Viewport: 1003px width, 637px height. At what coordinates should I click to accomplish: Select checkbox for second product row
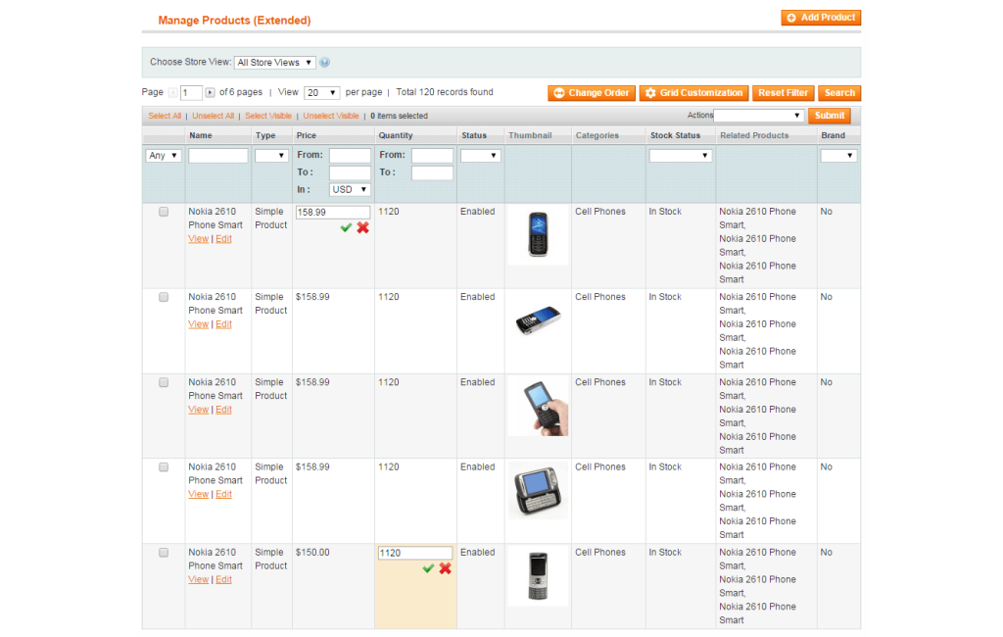164,297
